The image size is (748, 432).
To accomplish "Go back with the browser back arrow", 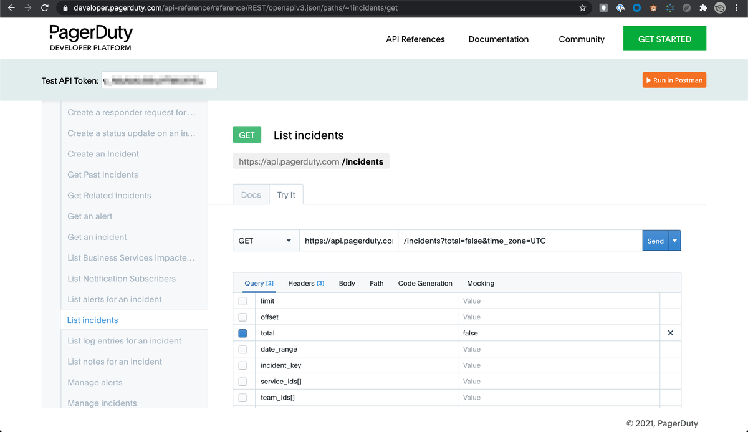I will (11, 8).
